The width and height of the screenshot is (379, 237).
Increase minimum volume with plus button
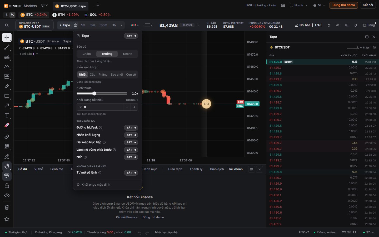click(x=134, y=107)
